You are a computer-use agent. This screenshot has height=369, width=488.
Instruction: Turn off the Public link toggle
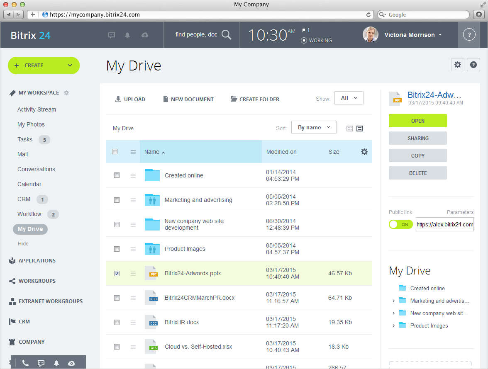click(x=400, y=224)
